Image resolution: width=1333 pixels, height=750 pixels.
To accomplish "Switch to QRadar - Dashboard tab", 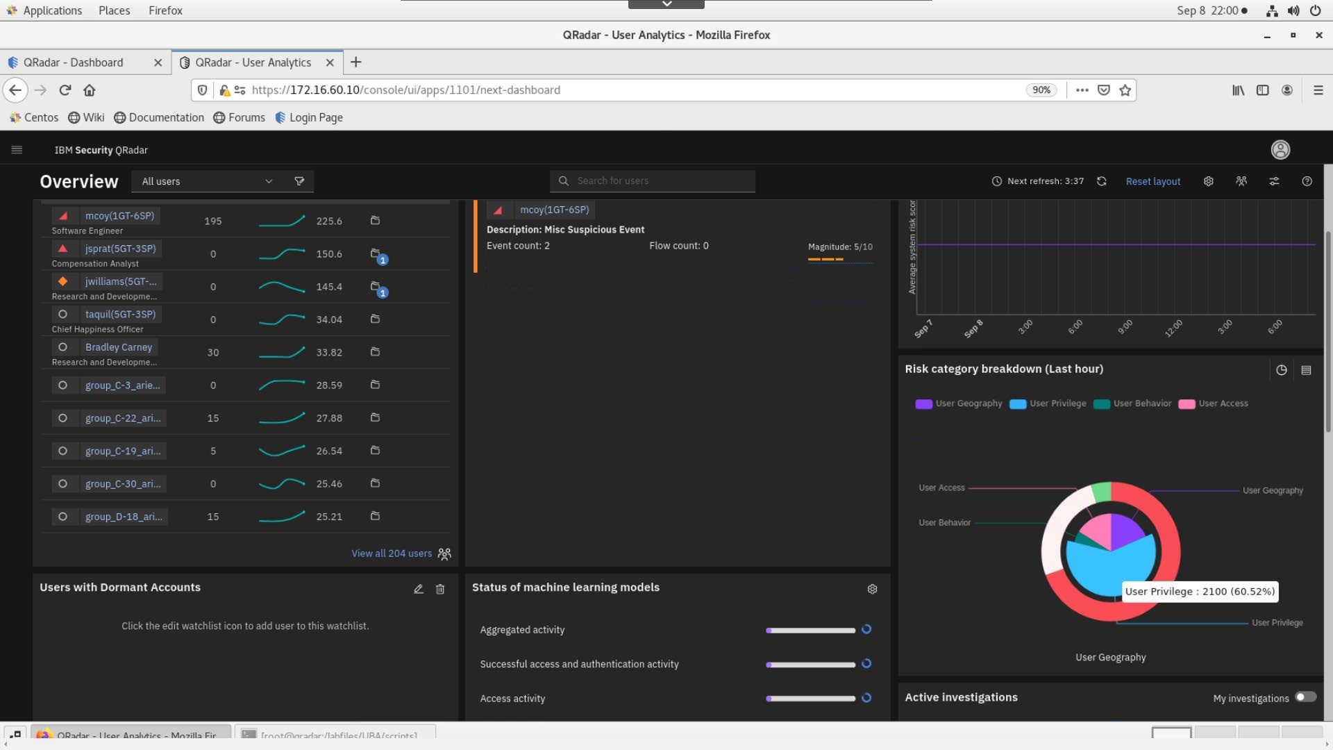I will [x=74, y=62].
